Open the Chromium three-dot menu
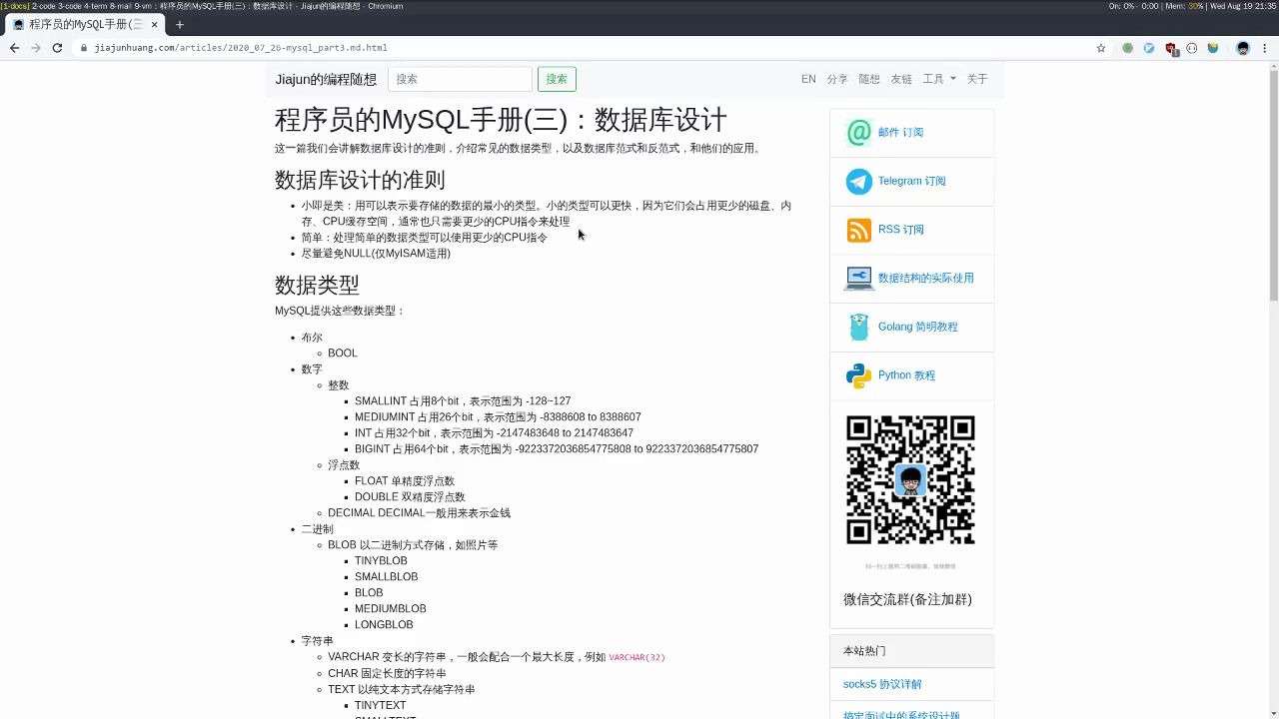Screen dimensions: 1279x719 [1265, 48]
